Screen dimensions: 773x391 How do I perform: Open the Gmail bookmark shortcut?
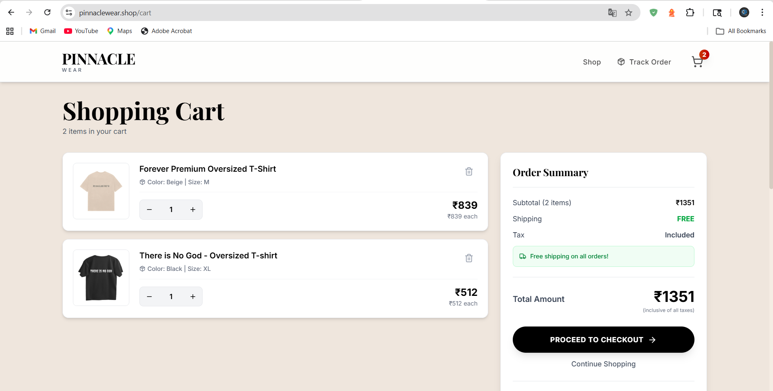click(42, 31)
